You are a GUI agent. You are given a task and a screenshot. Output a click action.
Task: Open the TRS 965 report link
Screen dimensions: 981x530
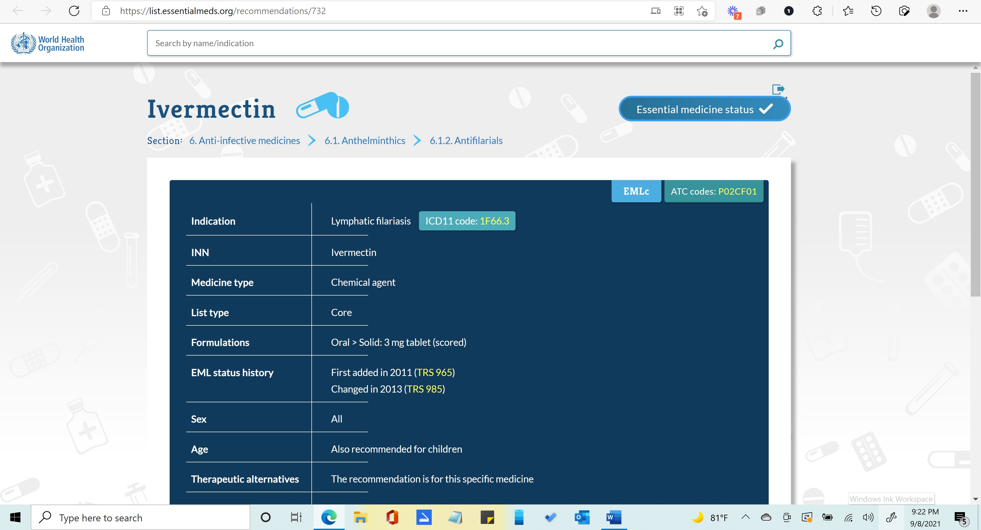pos(434,372)
